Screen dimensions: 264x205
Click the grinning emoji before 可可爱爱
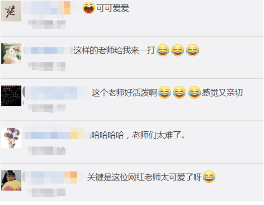click(x=89, y=8)
